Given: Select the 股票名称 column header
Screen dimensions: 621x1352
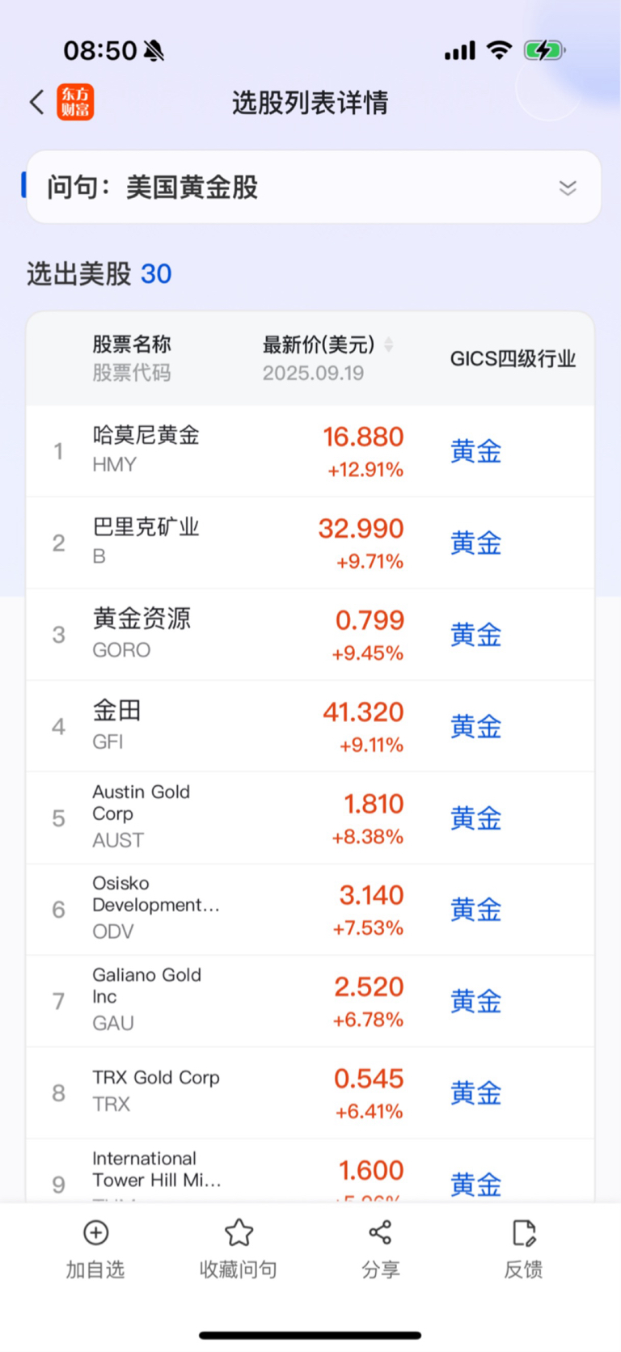Looking at the screenshot, I should [x=132, y=344].
